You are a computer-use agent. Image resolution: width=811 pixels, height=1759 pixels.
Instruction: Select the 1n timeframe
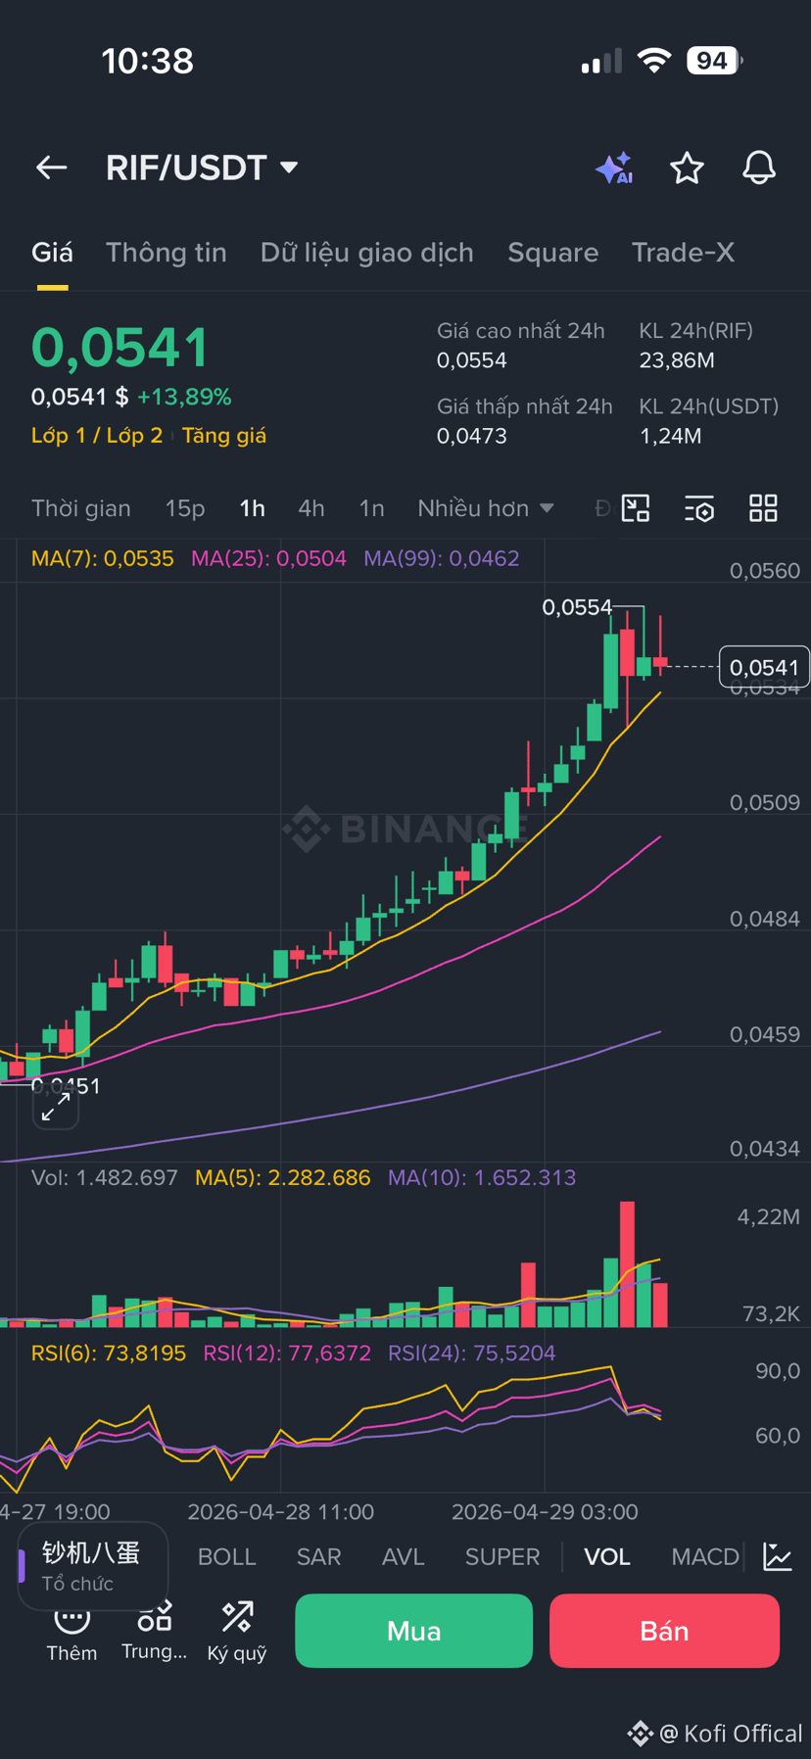(x=371, y=508)
